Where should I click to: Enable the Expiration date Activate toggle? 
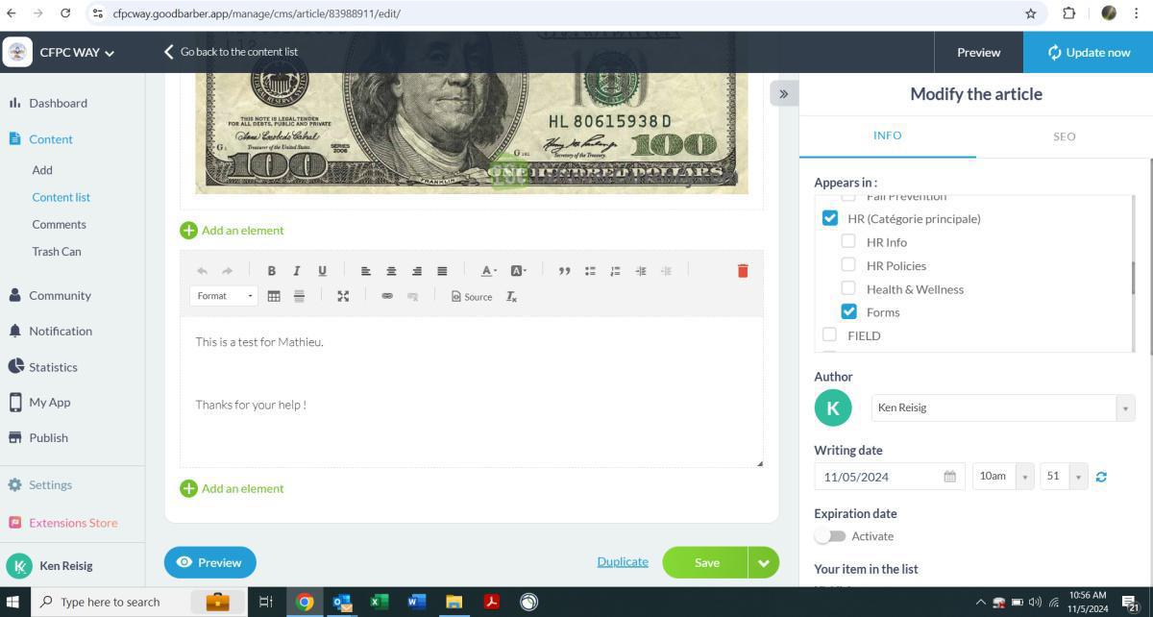[830, 536]
